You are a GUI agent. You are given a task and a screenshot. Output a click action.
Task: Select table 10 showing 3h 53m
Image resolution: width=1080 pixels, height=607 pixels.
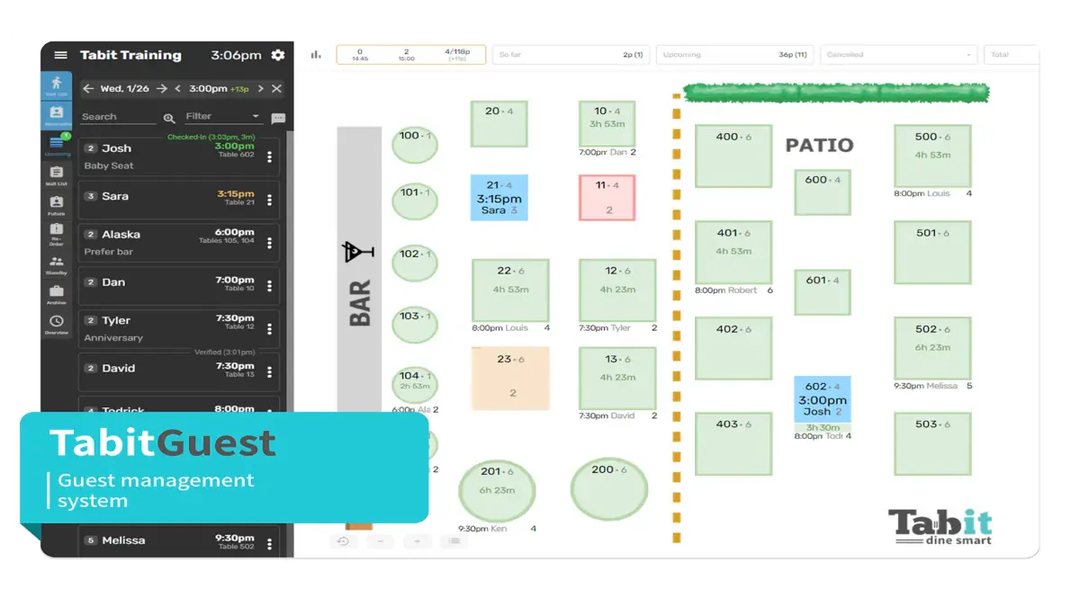pos(607,124)
